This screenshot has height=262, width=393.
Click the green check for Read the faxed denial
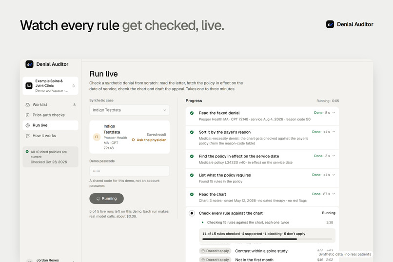(x=192, y=113)
